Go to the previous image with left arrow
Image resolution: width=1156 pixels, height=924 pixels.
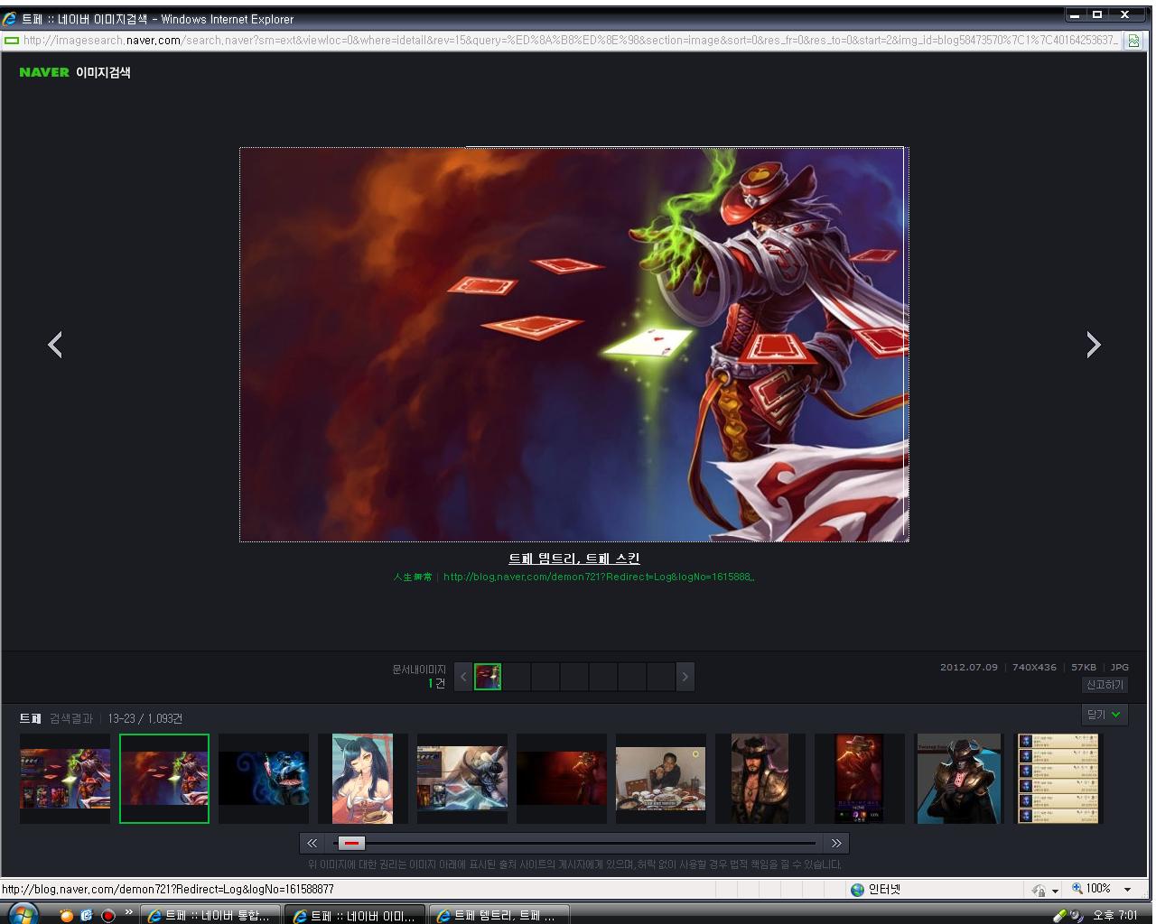click(55, 344)
